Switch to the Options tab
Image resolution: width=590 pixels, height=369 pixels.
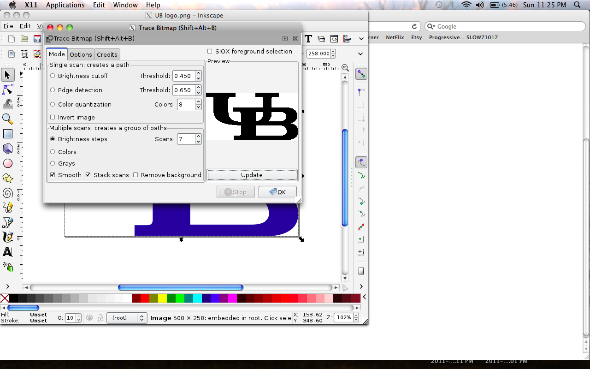[81, 54]
